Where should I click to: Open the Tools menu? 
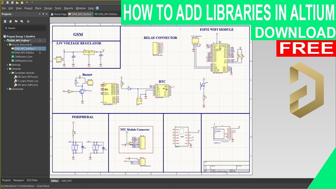[x=58, y=8]
